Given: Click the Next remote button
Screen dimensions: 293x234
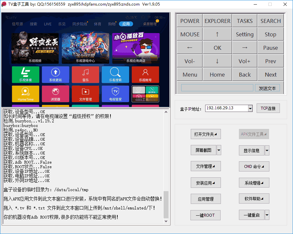Looking at the screenshot, I should click(x=271, y=75).
